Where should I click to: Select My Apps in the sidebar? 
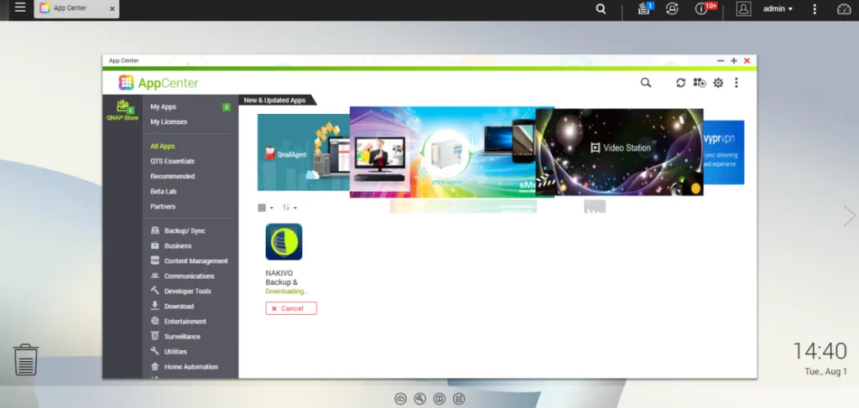pos(164,107)
